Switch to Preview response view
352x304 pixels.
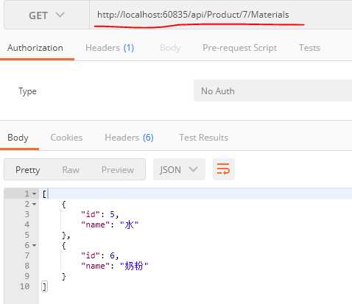118,169
